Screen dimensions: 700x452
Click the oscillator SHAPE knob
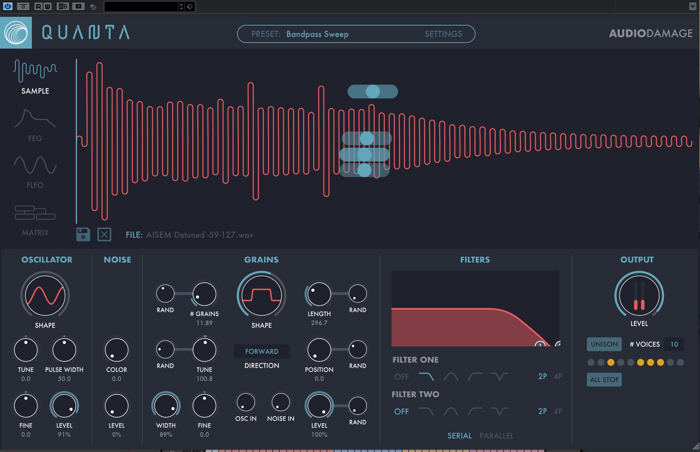[x=45, y=295]
